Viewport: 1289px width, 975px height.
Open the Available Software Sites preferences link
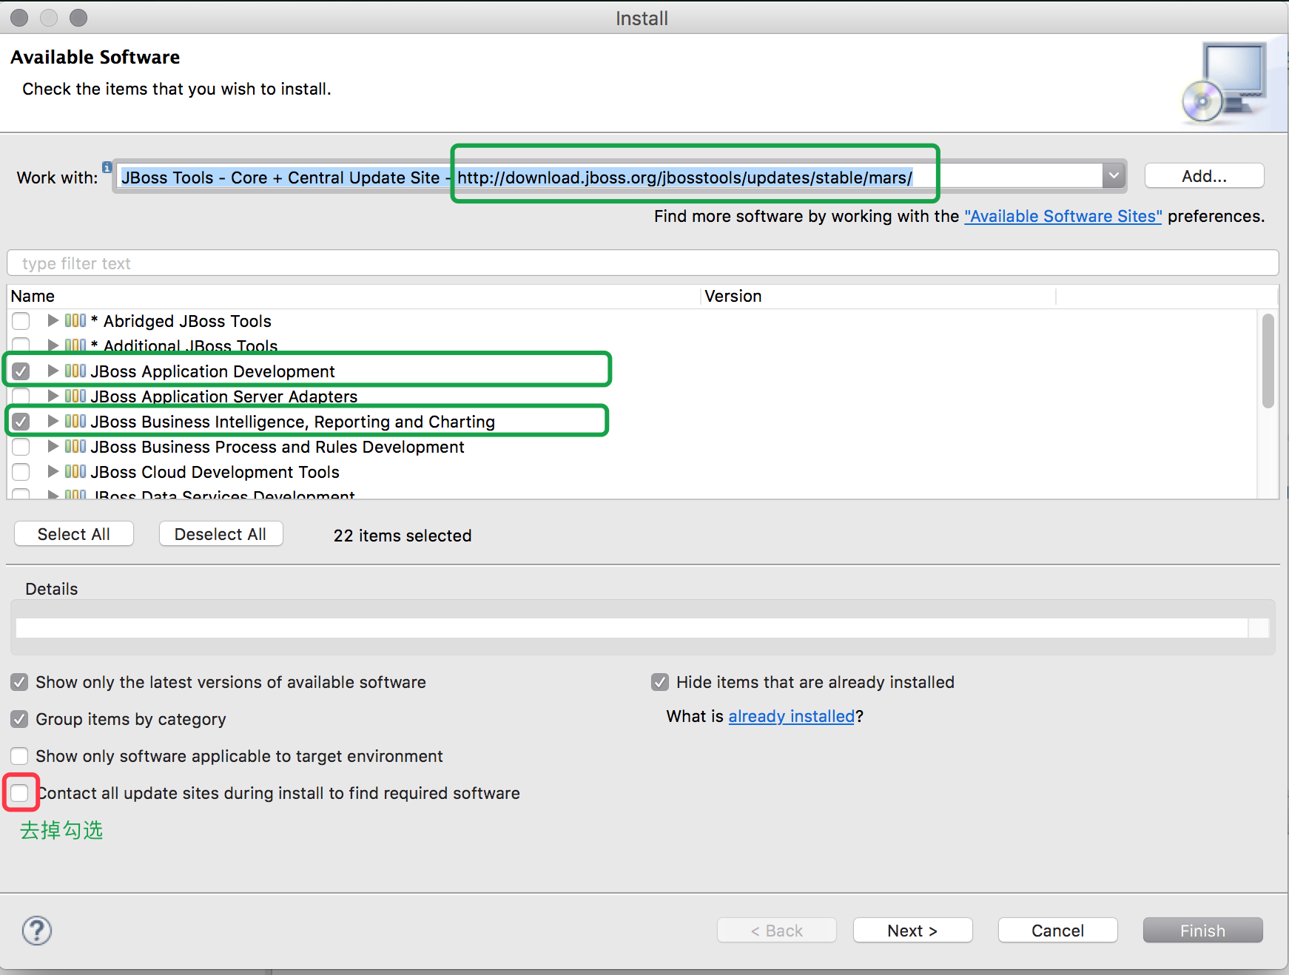(1063, 216)
